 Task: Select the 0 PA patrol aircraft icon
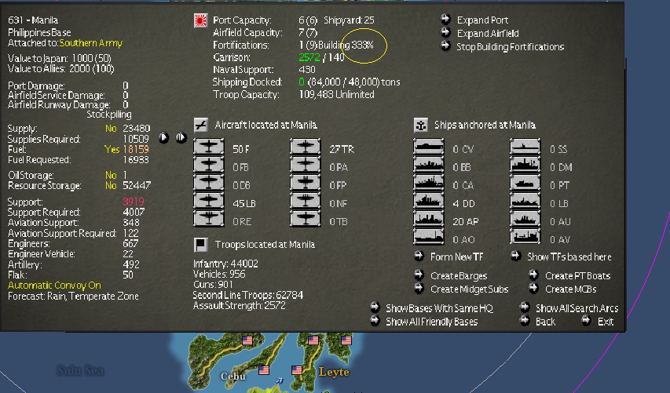(305, 166)
